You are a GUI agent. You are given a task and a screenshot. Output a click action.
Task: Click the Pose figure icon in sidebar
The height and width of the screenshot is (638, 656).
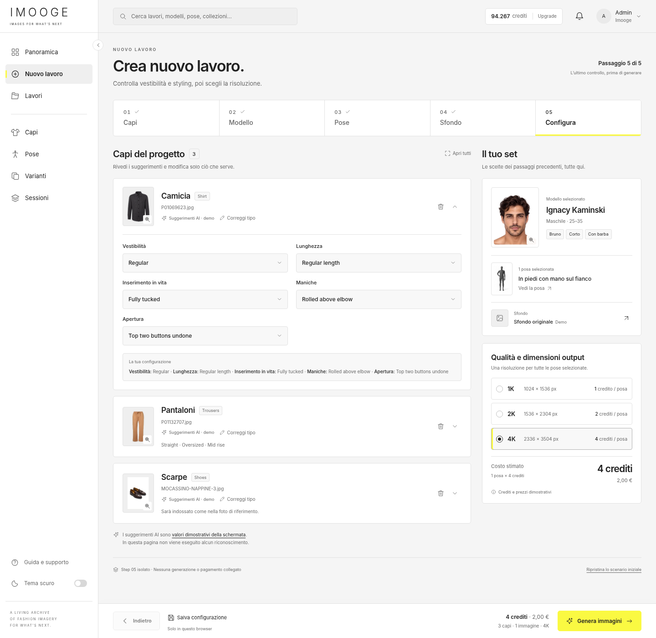15,154
